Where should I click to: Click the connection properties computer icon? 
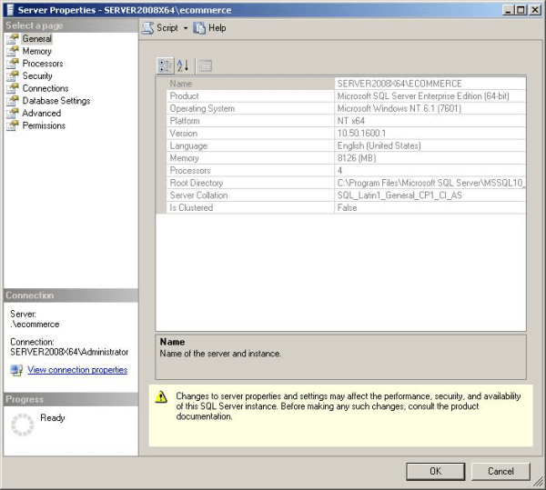click(16, 370)
